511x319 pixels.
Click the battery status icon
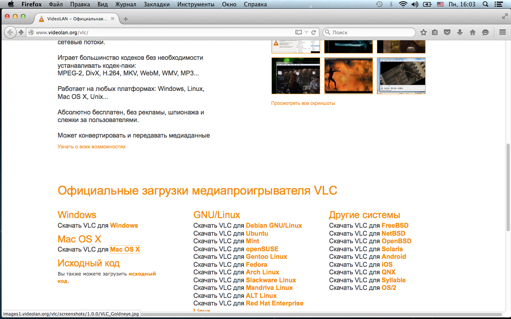pyautogui.click(x=427, y=4)
